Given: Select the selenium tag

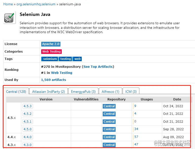Looking at the screenshot, I should (50, 59).
